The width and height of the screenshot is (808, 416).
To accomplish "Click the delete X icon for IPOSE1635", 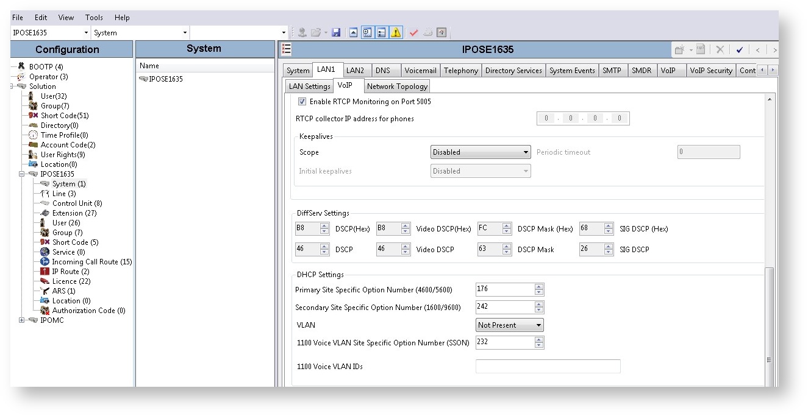I will coord(720,49).
